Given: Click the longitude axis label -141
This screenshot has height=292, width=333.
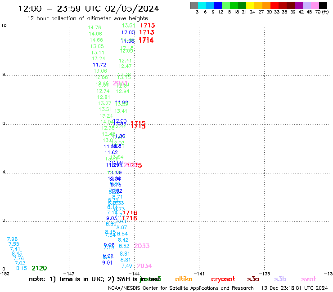Looking at the screenshot, I should [199, 274].
